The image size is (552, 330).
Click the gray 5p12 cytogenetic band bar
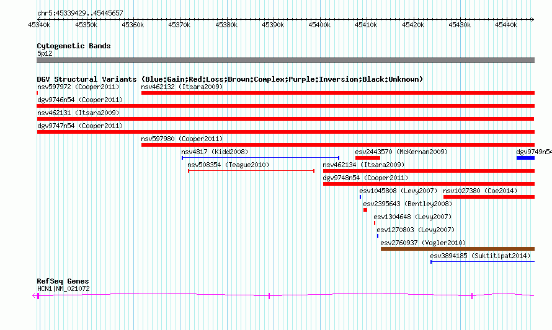(285, 60)
